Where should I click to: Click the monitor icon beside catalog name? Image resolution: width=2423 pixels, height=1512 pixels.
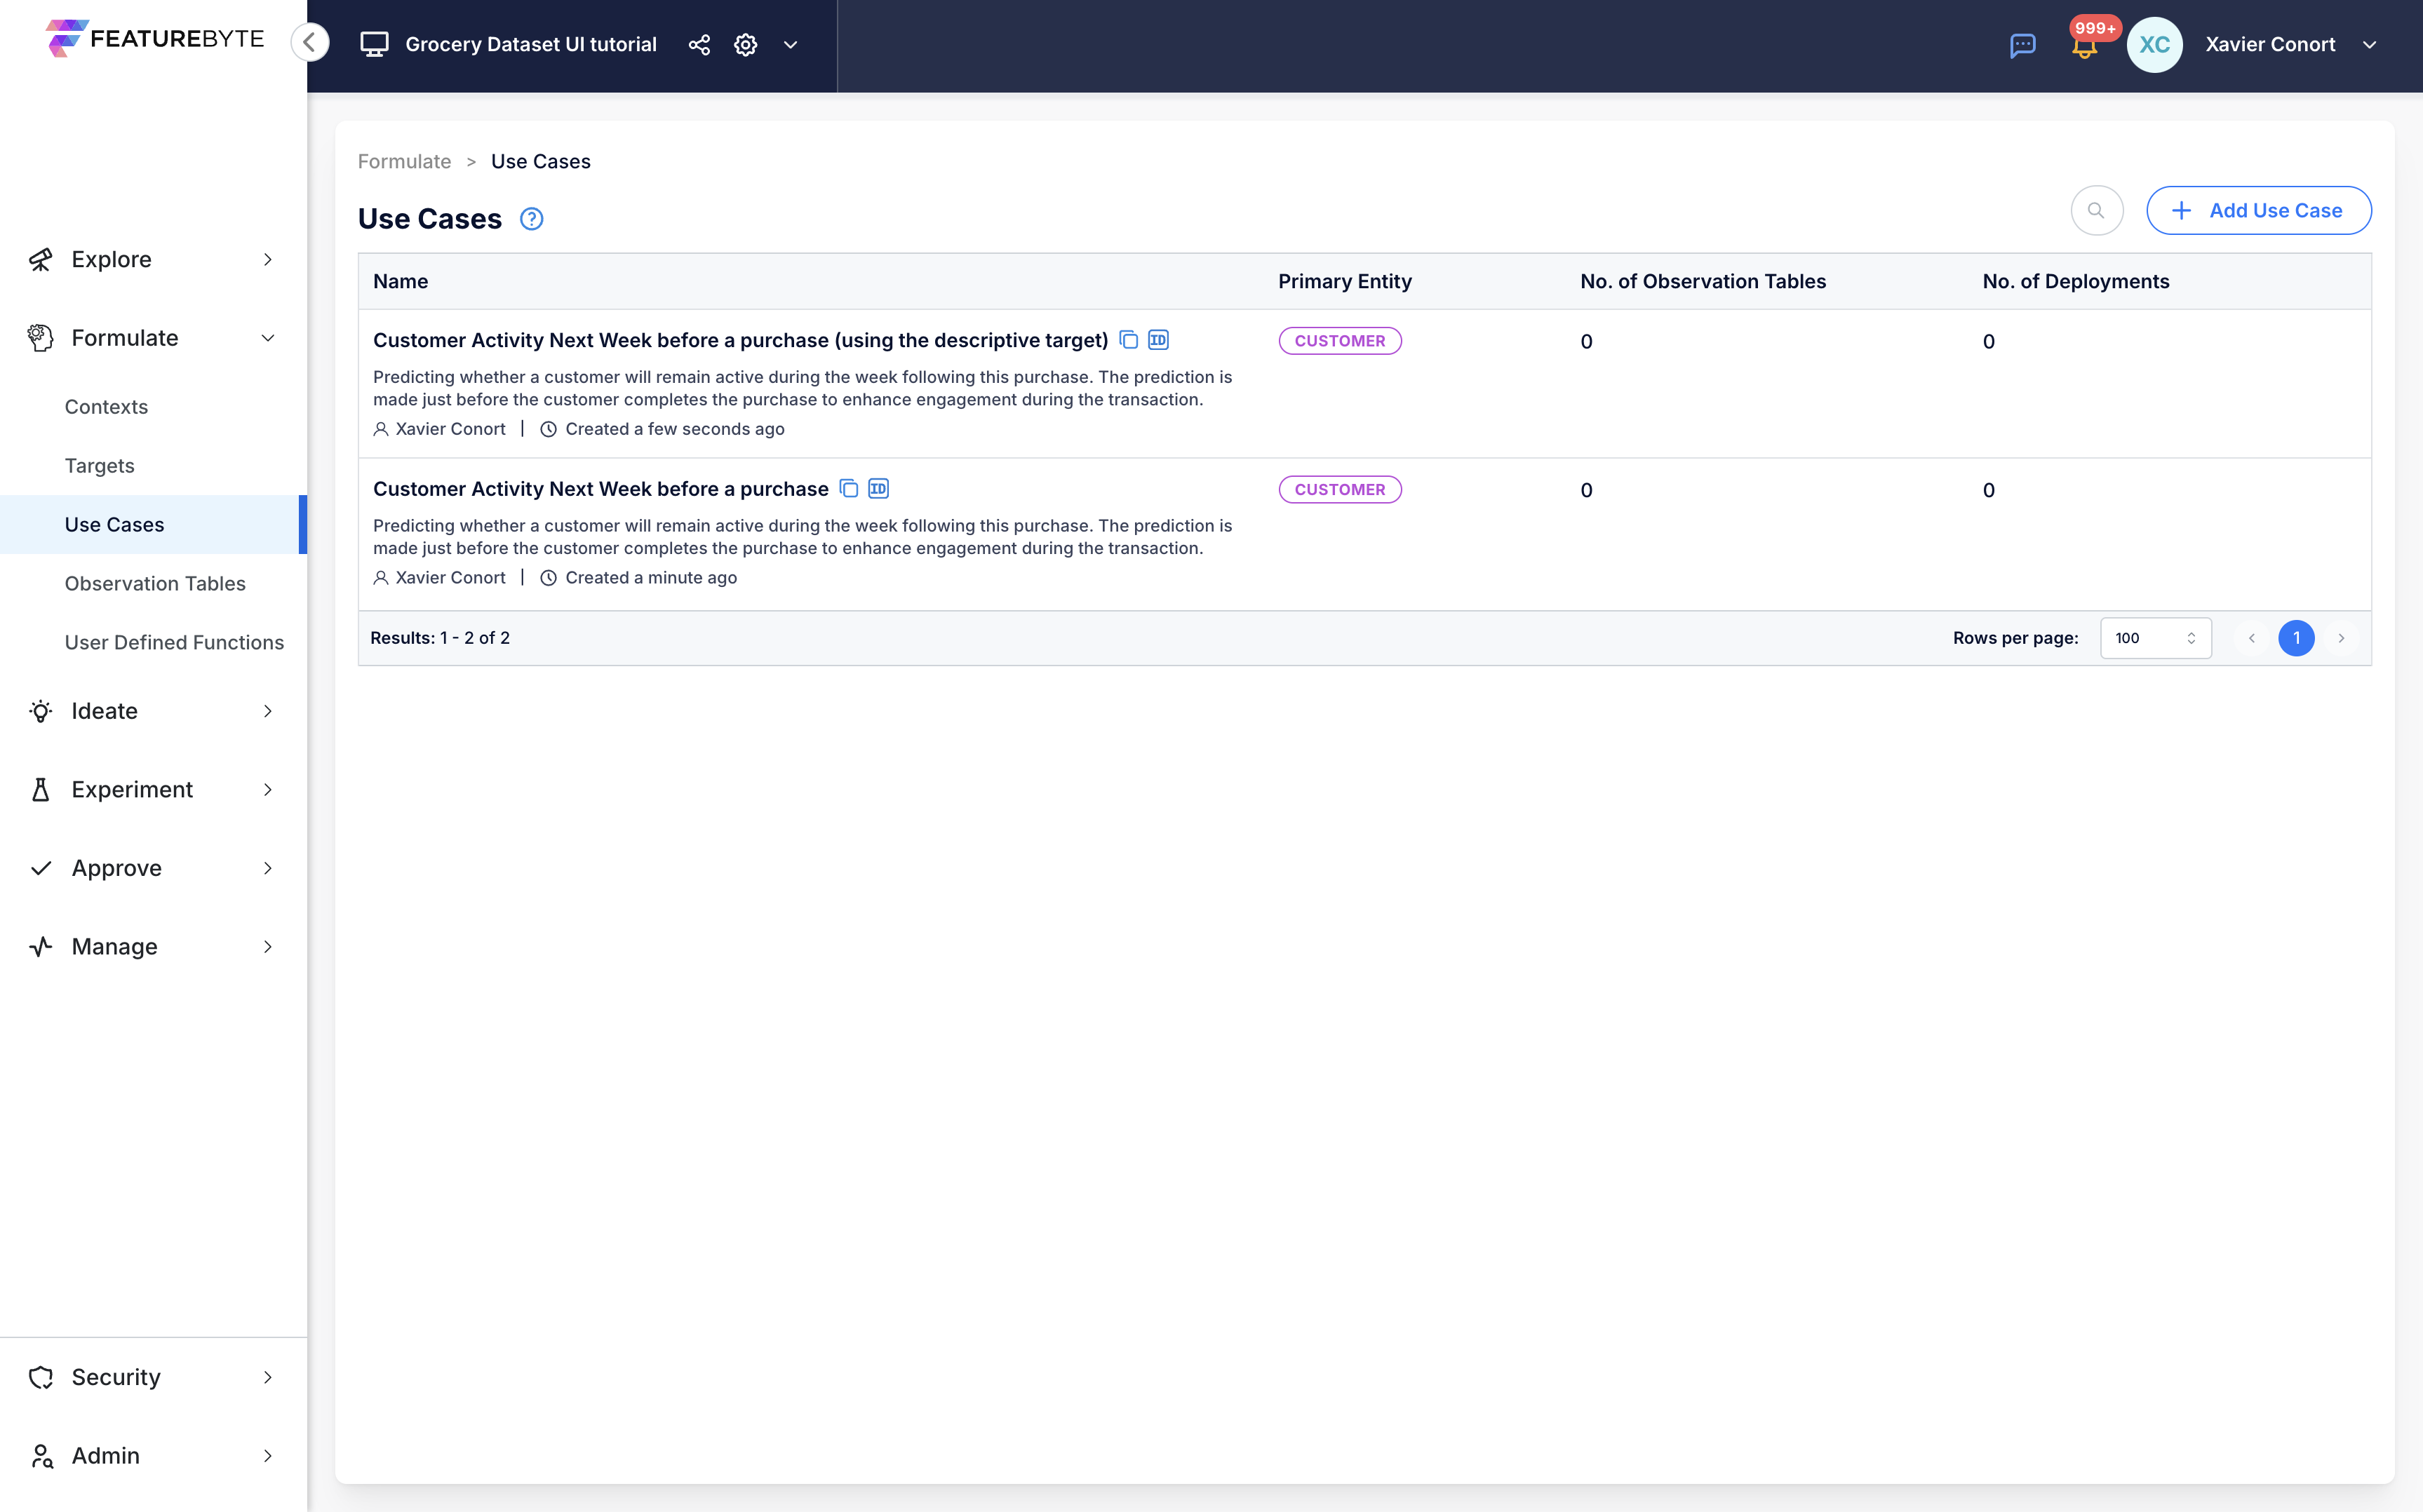click(x=374, y=45)
